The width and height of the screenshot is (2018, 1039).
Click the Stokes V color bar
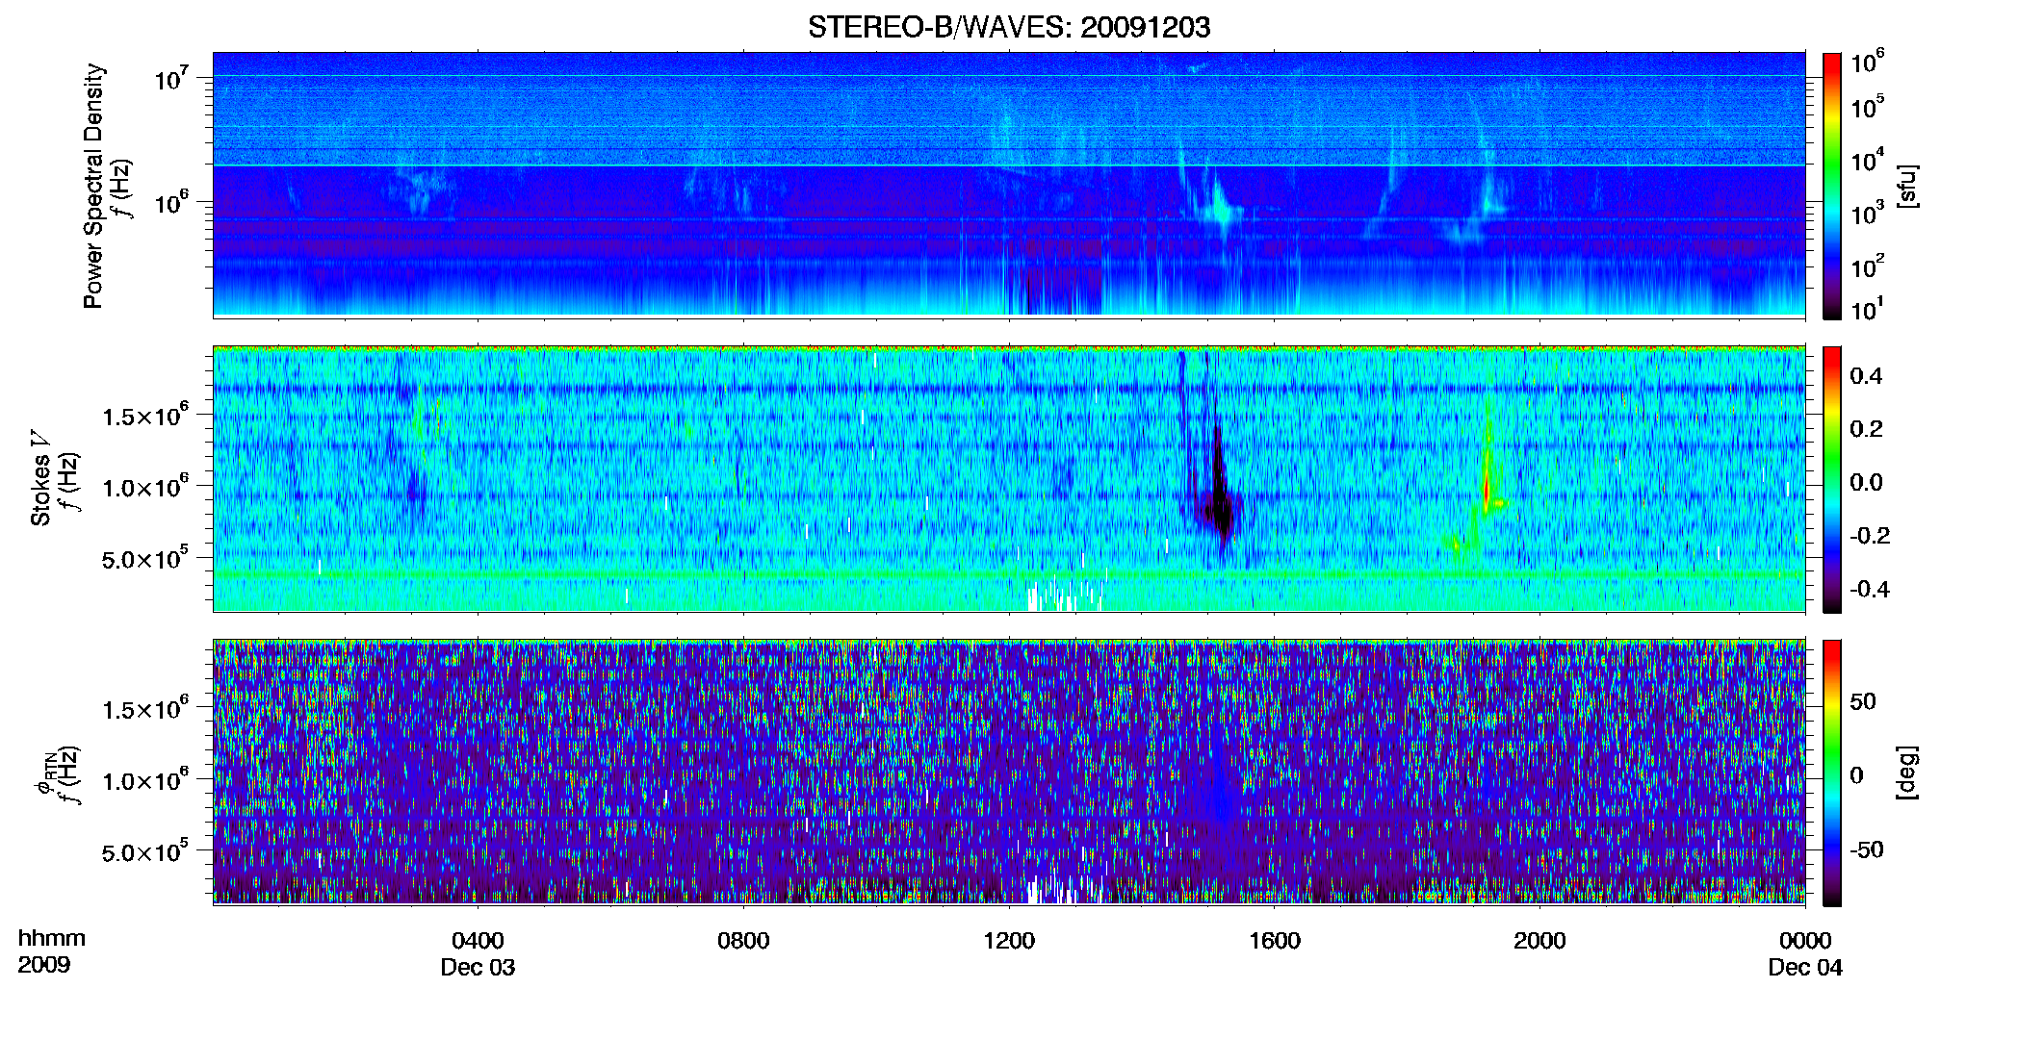pyautogui.click(x=1831, y=479)
